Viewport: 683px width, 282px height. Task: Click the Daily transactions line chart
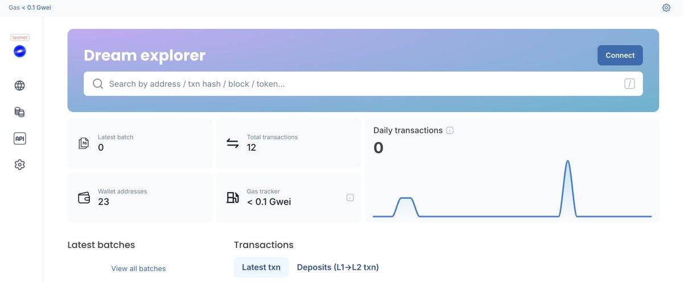[512, 189]
